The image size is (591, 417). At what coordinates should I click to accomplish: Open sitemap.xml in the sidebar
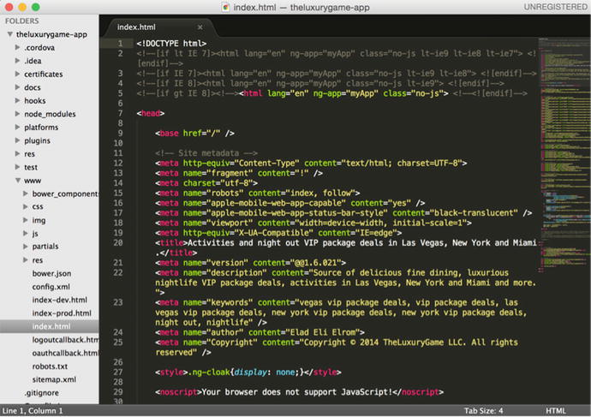click(54, 379)
